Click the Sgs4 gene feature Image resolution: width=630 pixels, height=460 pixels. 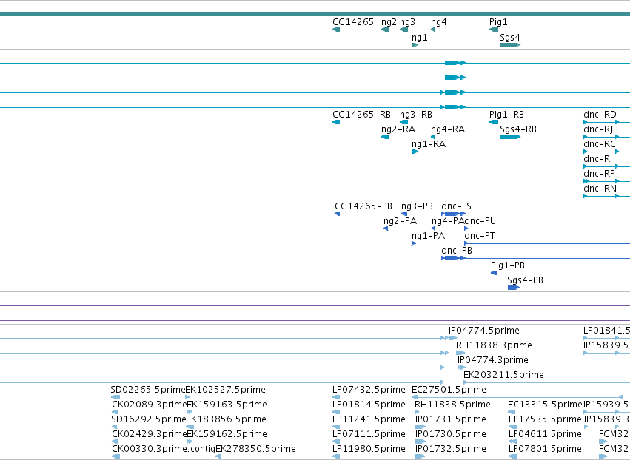[510, 45]
